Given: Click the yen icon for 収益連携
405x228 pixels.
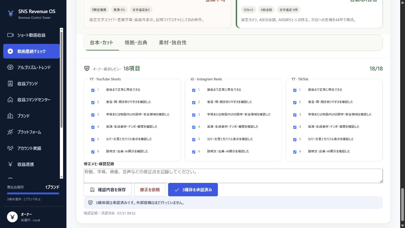Looking at the screenshot, I should [10, 164].
